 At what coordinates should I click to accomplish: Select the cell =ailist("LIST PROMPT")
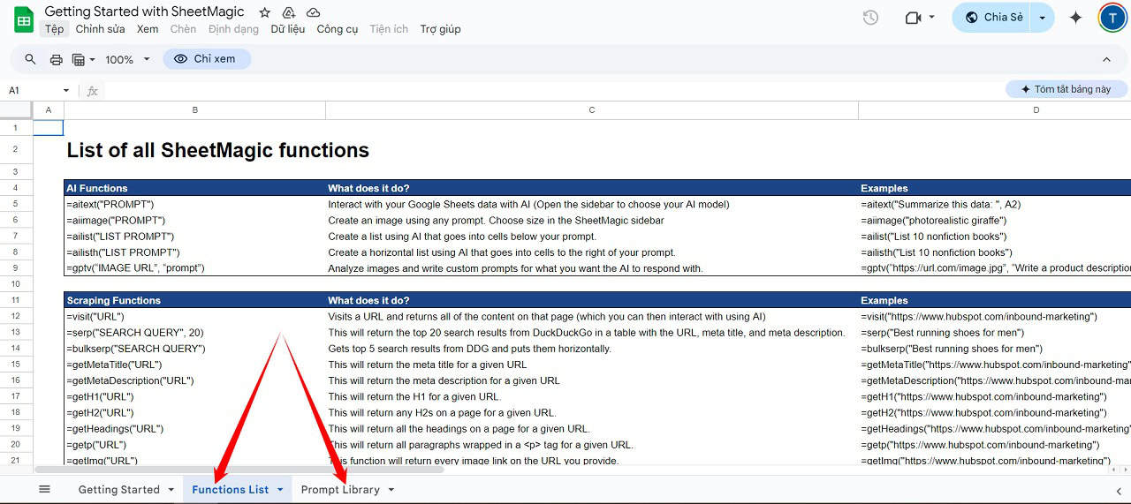click(194, 237)
